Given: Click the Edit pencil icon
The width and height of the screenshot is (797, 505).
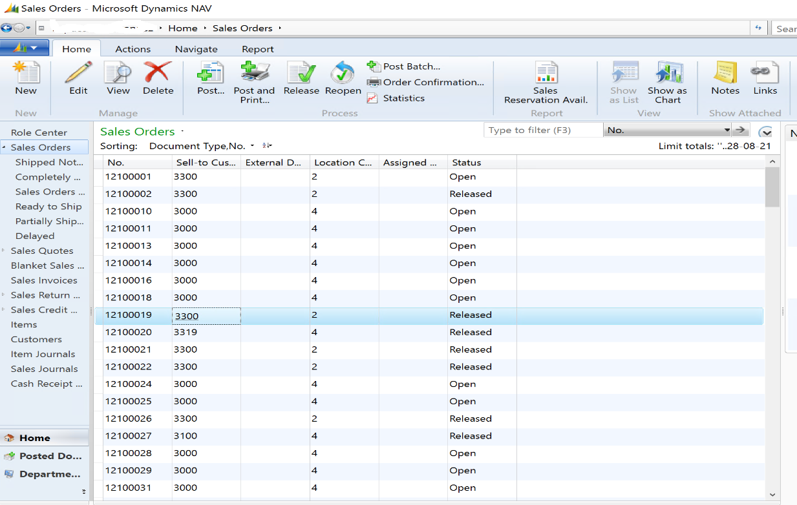Looking at the screenshot, I should coord(78,73).
